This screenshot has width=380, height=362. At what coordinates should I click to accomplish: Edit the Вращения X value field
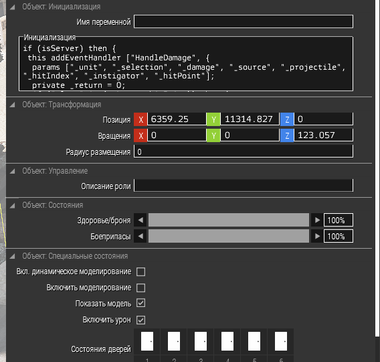177,135
